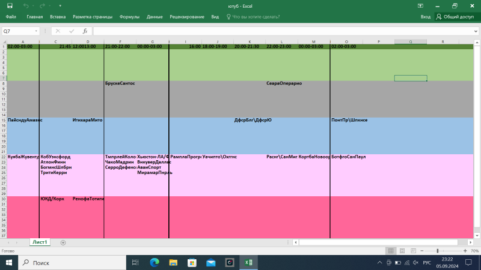Click the Общий доступ share button
The height and width of the screenshot is (270, 481).
pyautogui.click(x=455, y=17)
